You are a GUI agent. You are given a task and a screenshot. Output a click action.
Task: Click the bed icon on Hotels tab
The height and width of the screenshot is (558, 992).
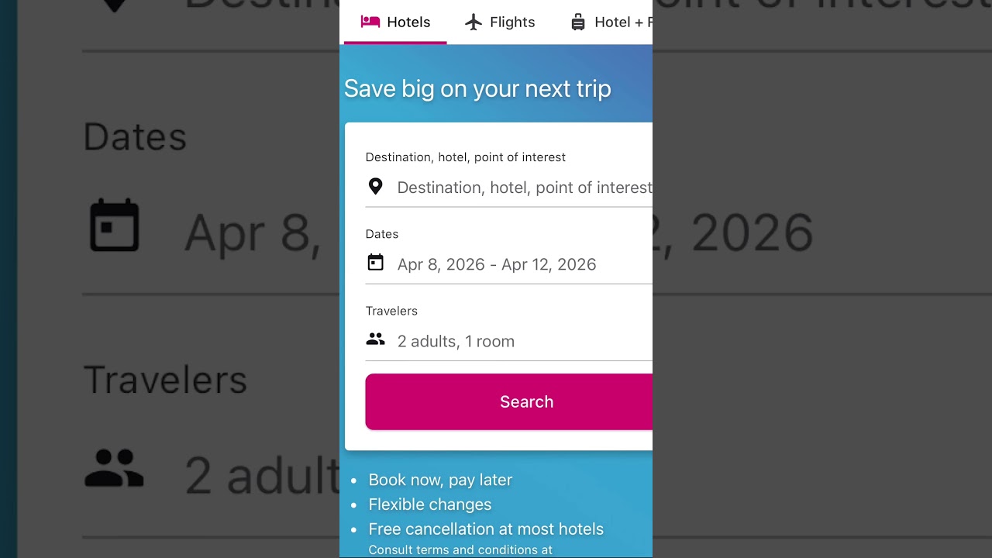coord(370,22)
